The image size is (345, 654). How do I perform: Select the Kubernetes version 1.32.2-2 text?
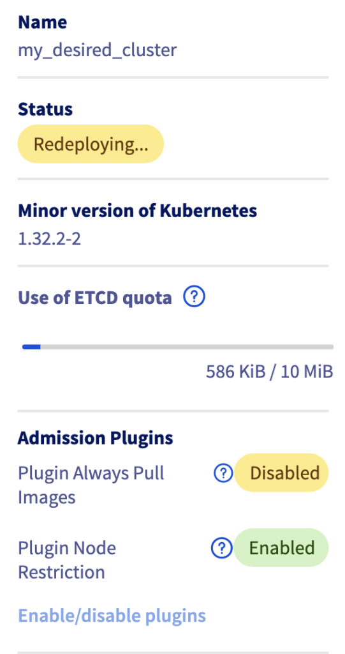coord(50,239)
